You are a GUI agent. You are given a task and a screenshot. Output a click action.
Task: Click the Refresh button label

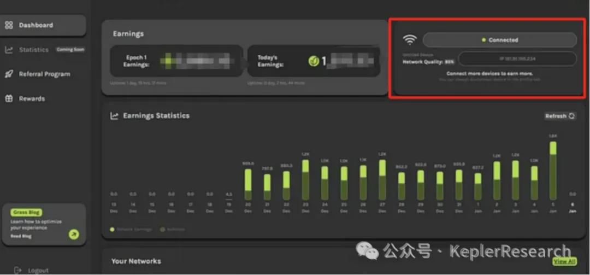click(556, 116)
